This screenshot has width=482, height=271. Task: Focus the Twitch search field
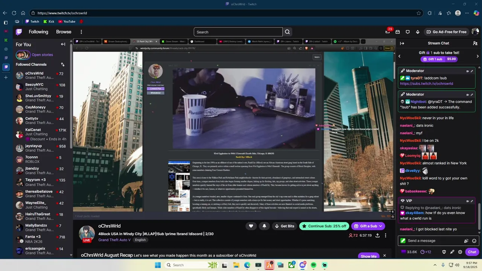238,32
